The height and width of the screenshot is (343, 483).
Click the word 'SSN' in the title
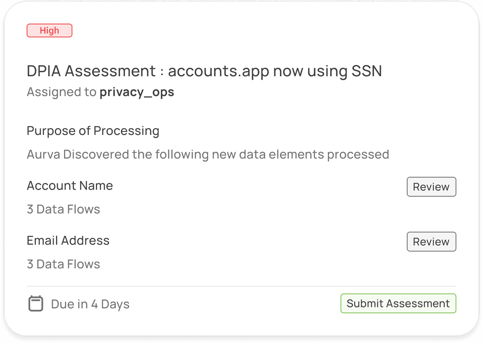pyautogui.click(x=366, y=71)
